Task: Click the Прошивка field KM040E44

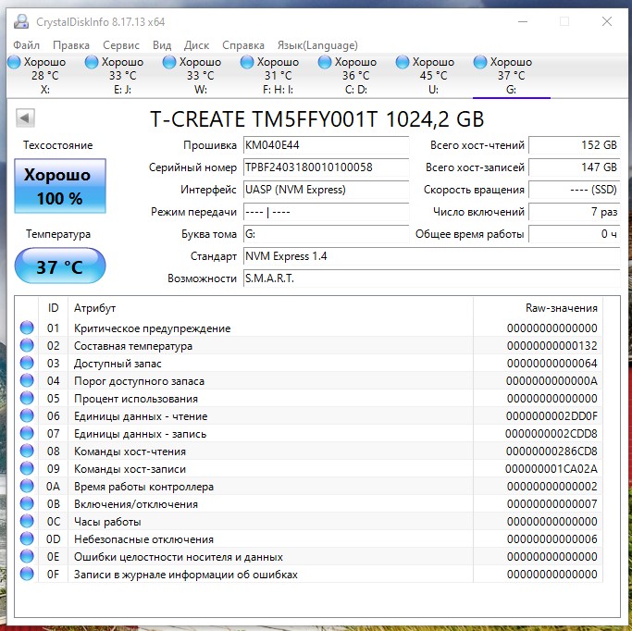Action: coord(326,145)
